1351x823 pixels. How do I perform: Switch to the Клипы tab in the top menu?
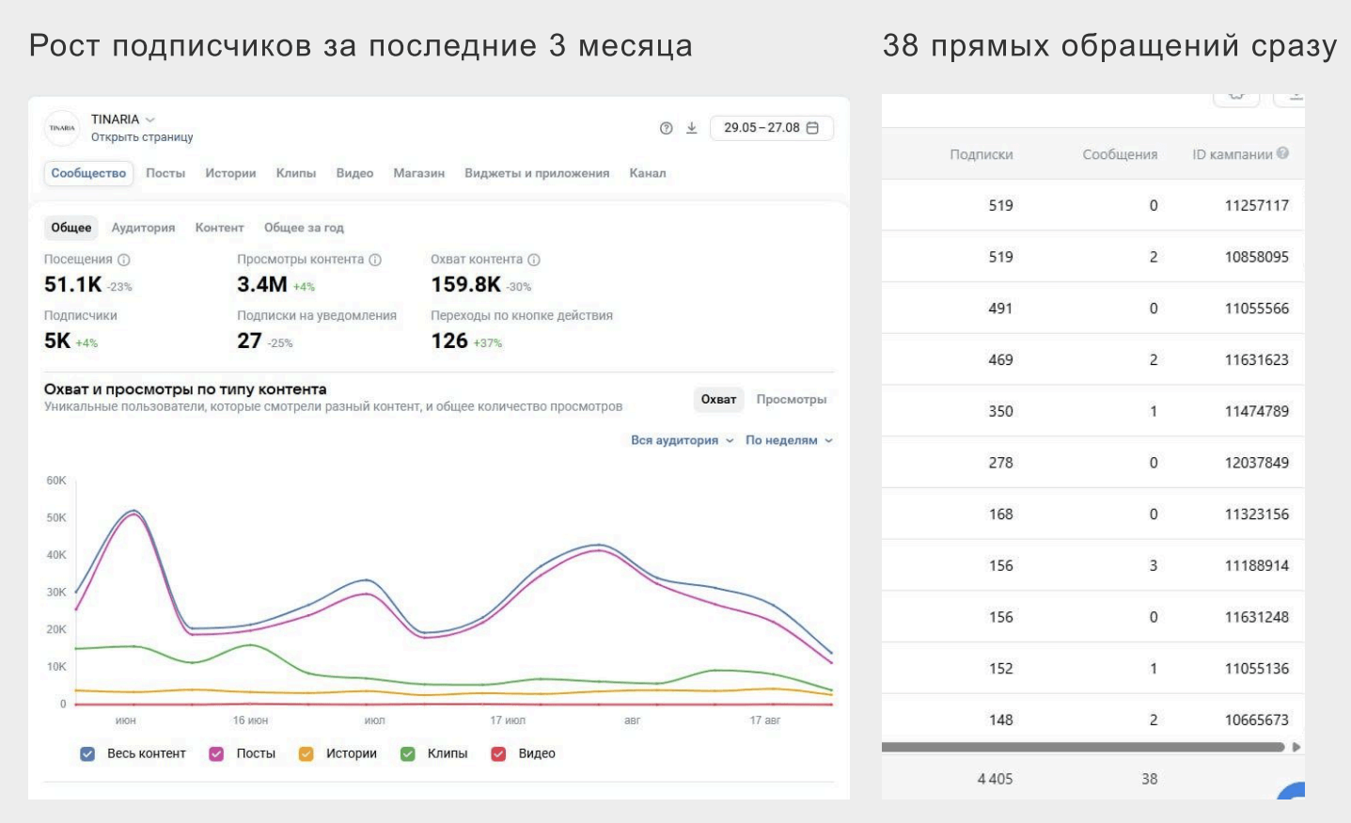click(296, 173)
